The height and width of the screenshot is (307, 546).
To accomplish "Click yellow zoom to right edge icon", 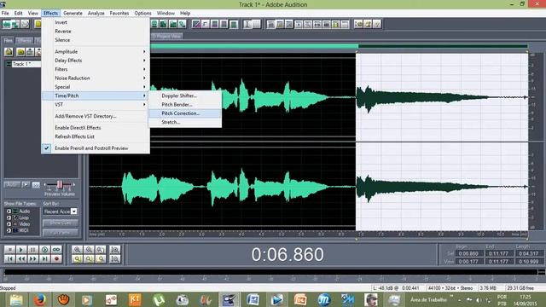I will pos(101,259).
